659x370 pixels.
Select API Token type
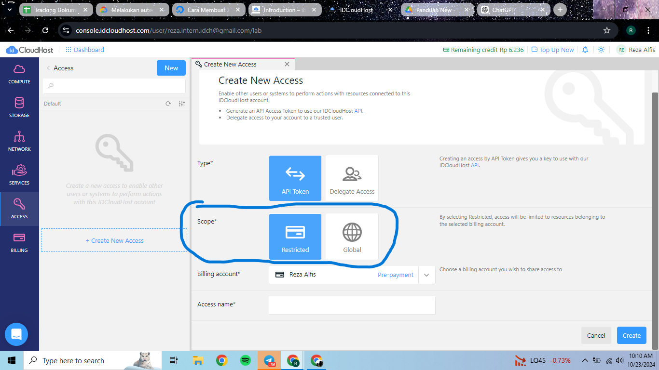[x=295, y=178]
